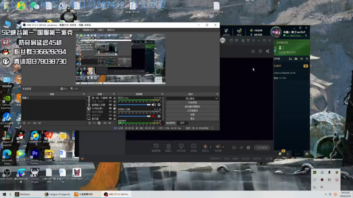The width and height of the screenshot is (353, 198).
Task: Open Hollow Knight desktop icon
Action: click(35, 175)
